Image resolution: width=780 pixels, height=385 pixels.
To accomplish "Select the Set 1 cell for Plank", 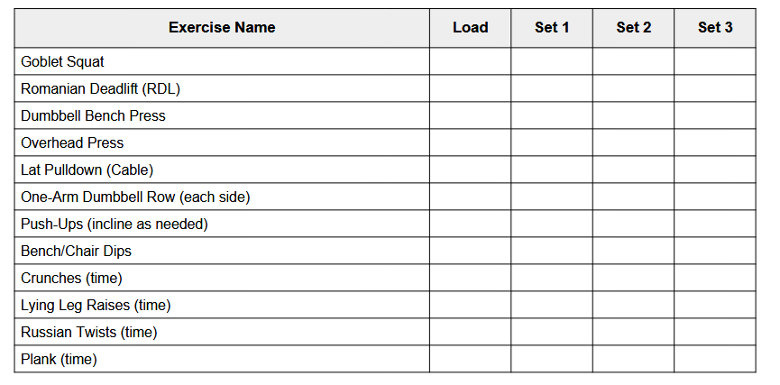I will click(x=552, y=359).
